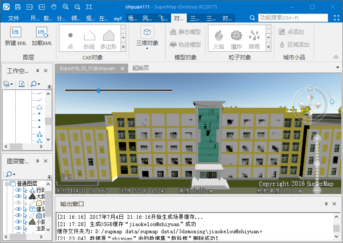The height and width of the screenshot is (243, 343).
Task: Toggle selectable arrow for 小路 layer
Action: pyautogui.click(x=25, y=222)
